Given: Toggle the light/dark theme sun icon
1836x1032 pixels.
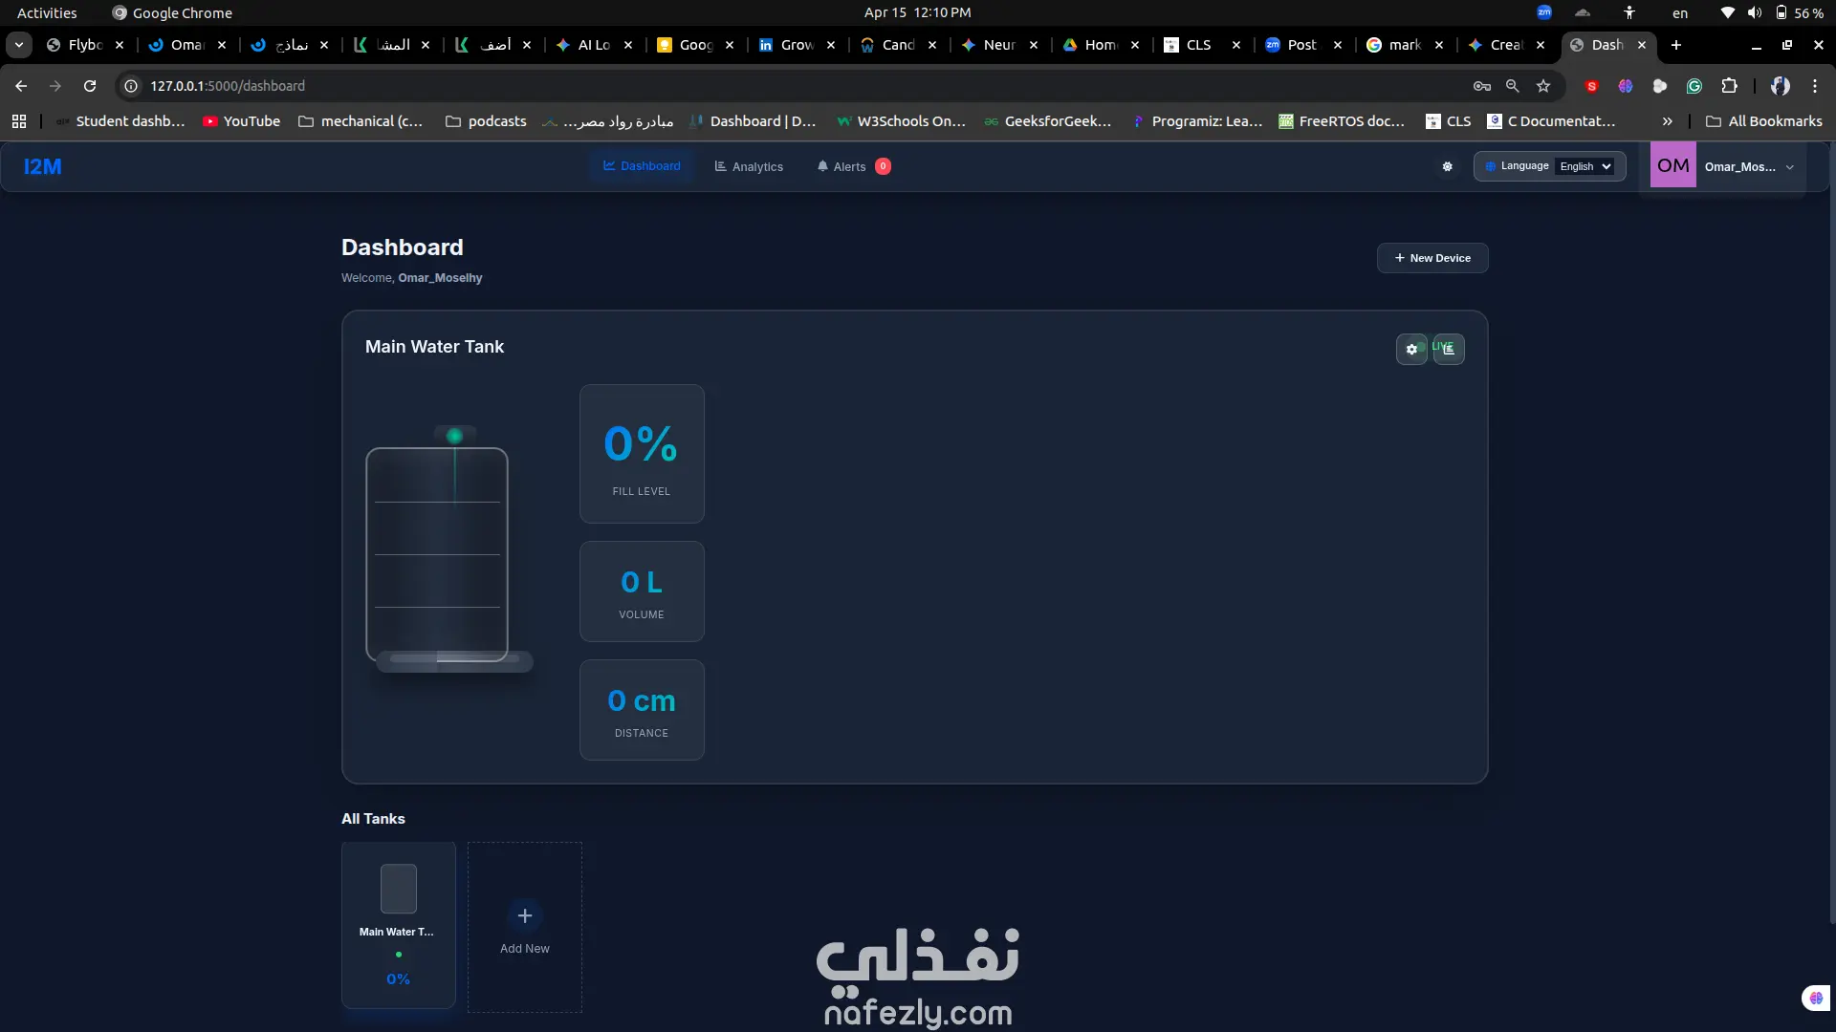Looking at the screenshot, I should 1447,166.
